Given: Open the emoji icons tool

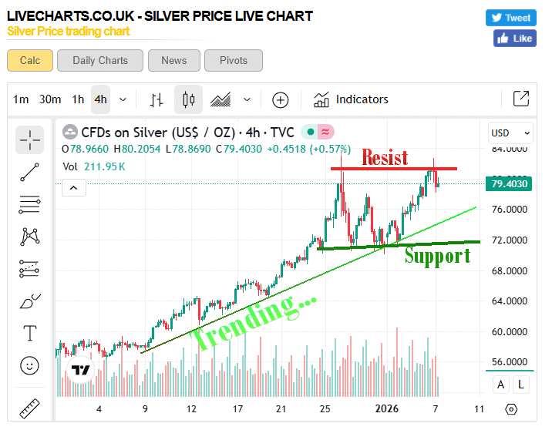Looking at the screenshot, I should tap(30, 365).
